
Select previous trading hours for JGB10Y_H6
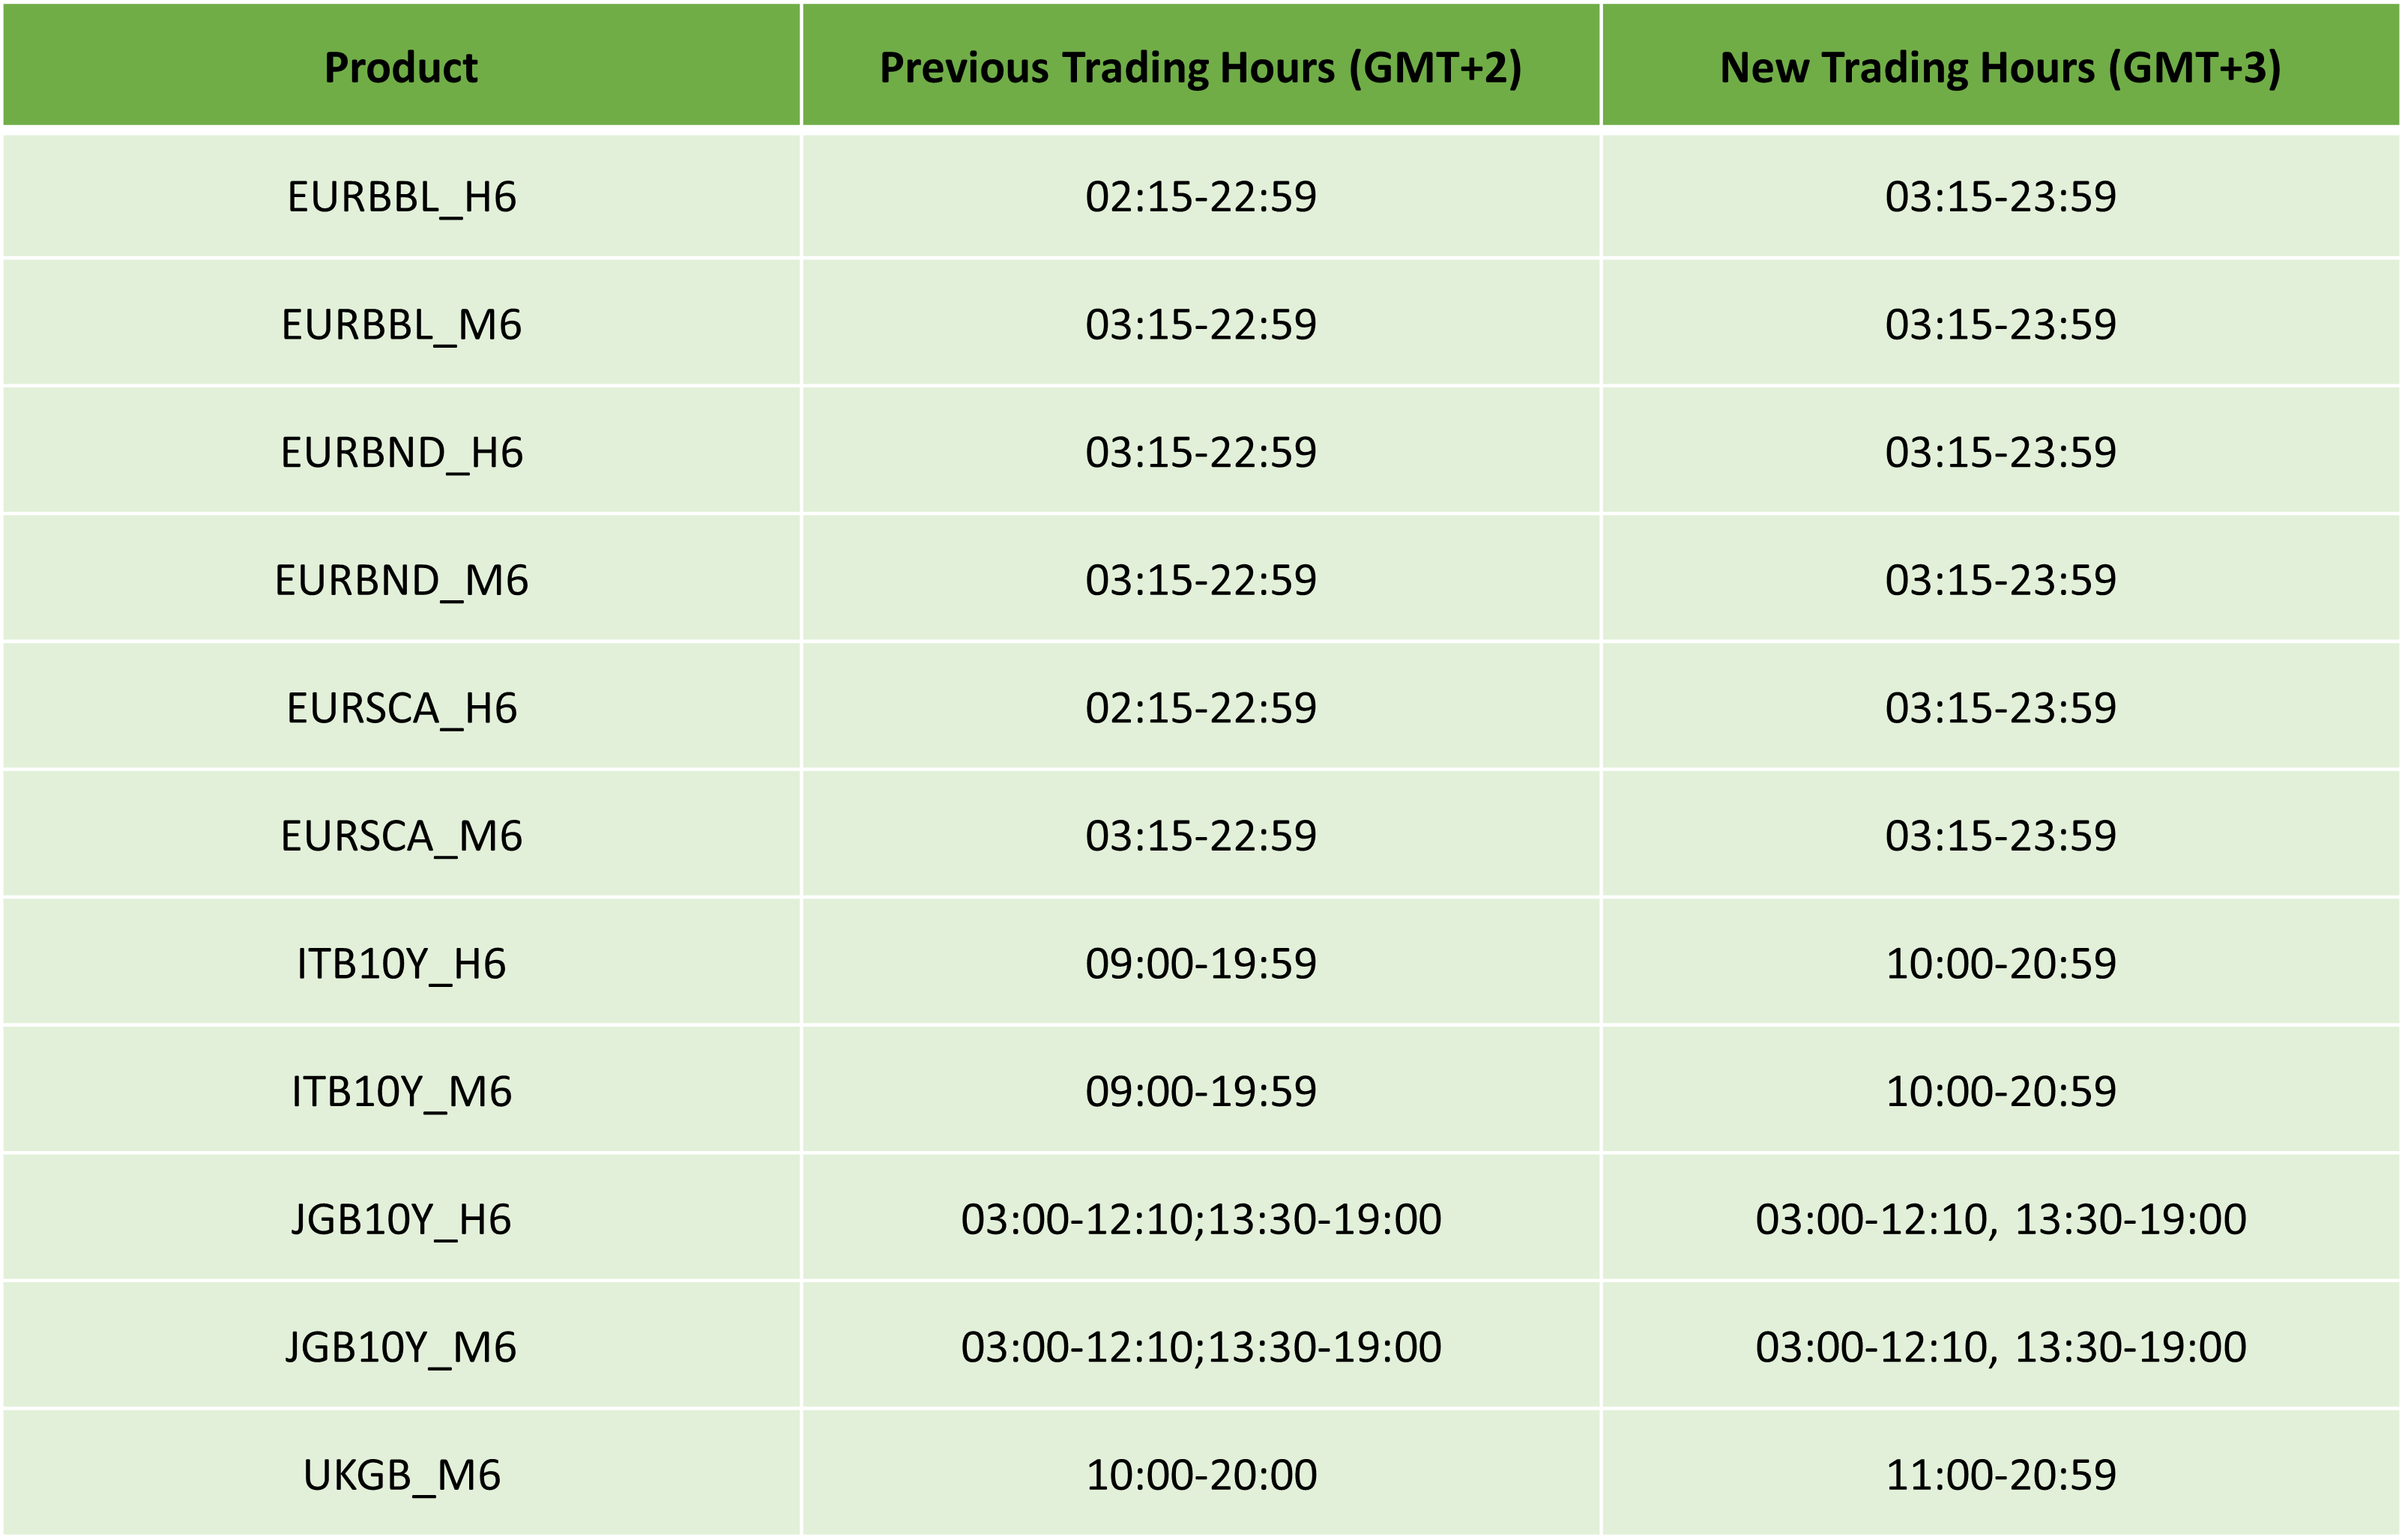[1201, 1220]
